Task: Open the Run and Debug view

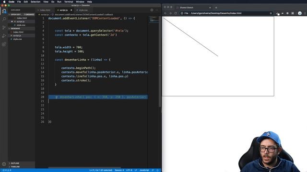Action: 4,36
